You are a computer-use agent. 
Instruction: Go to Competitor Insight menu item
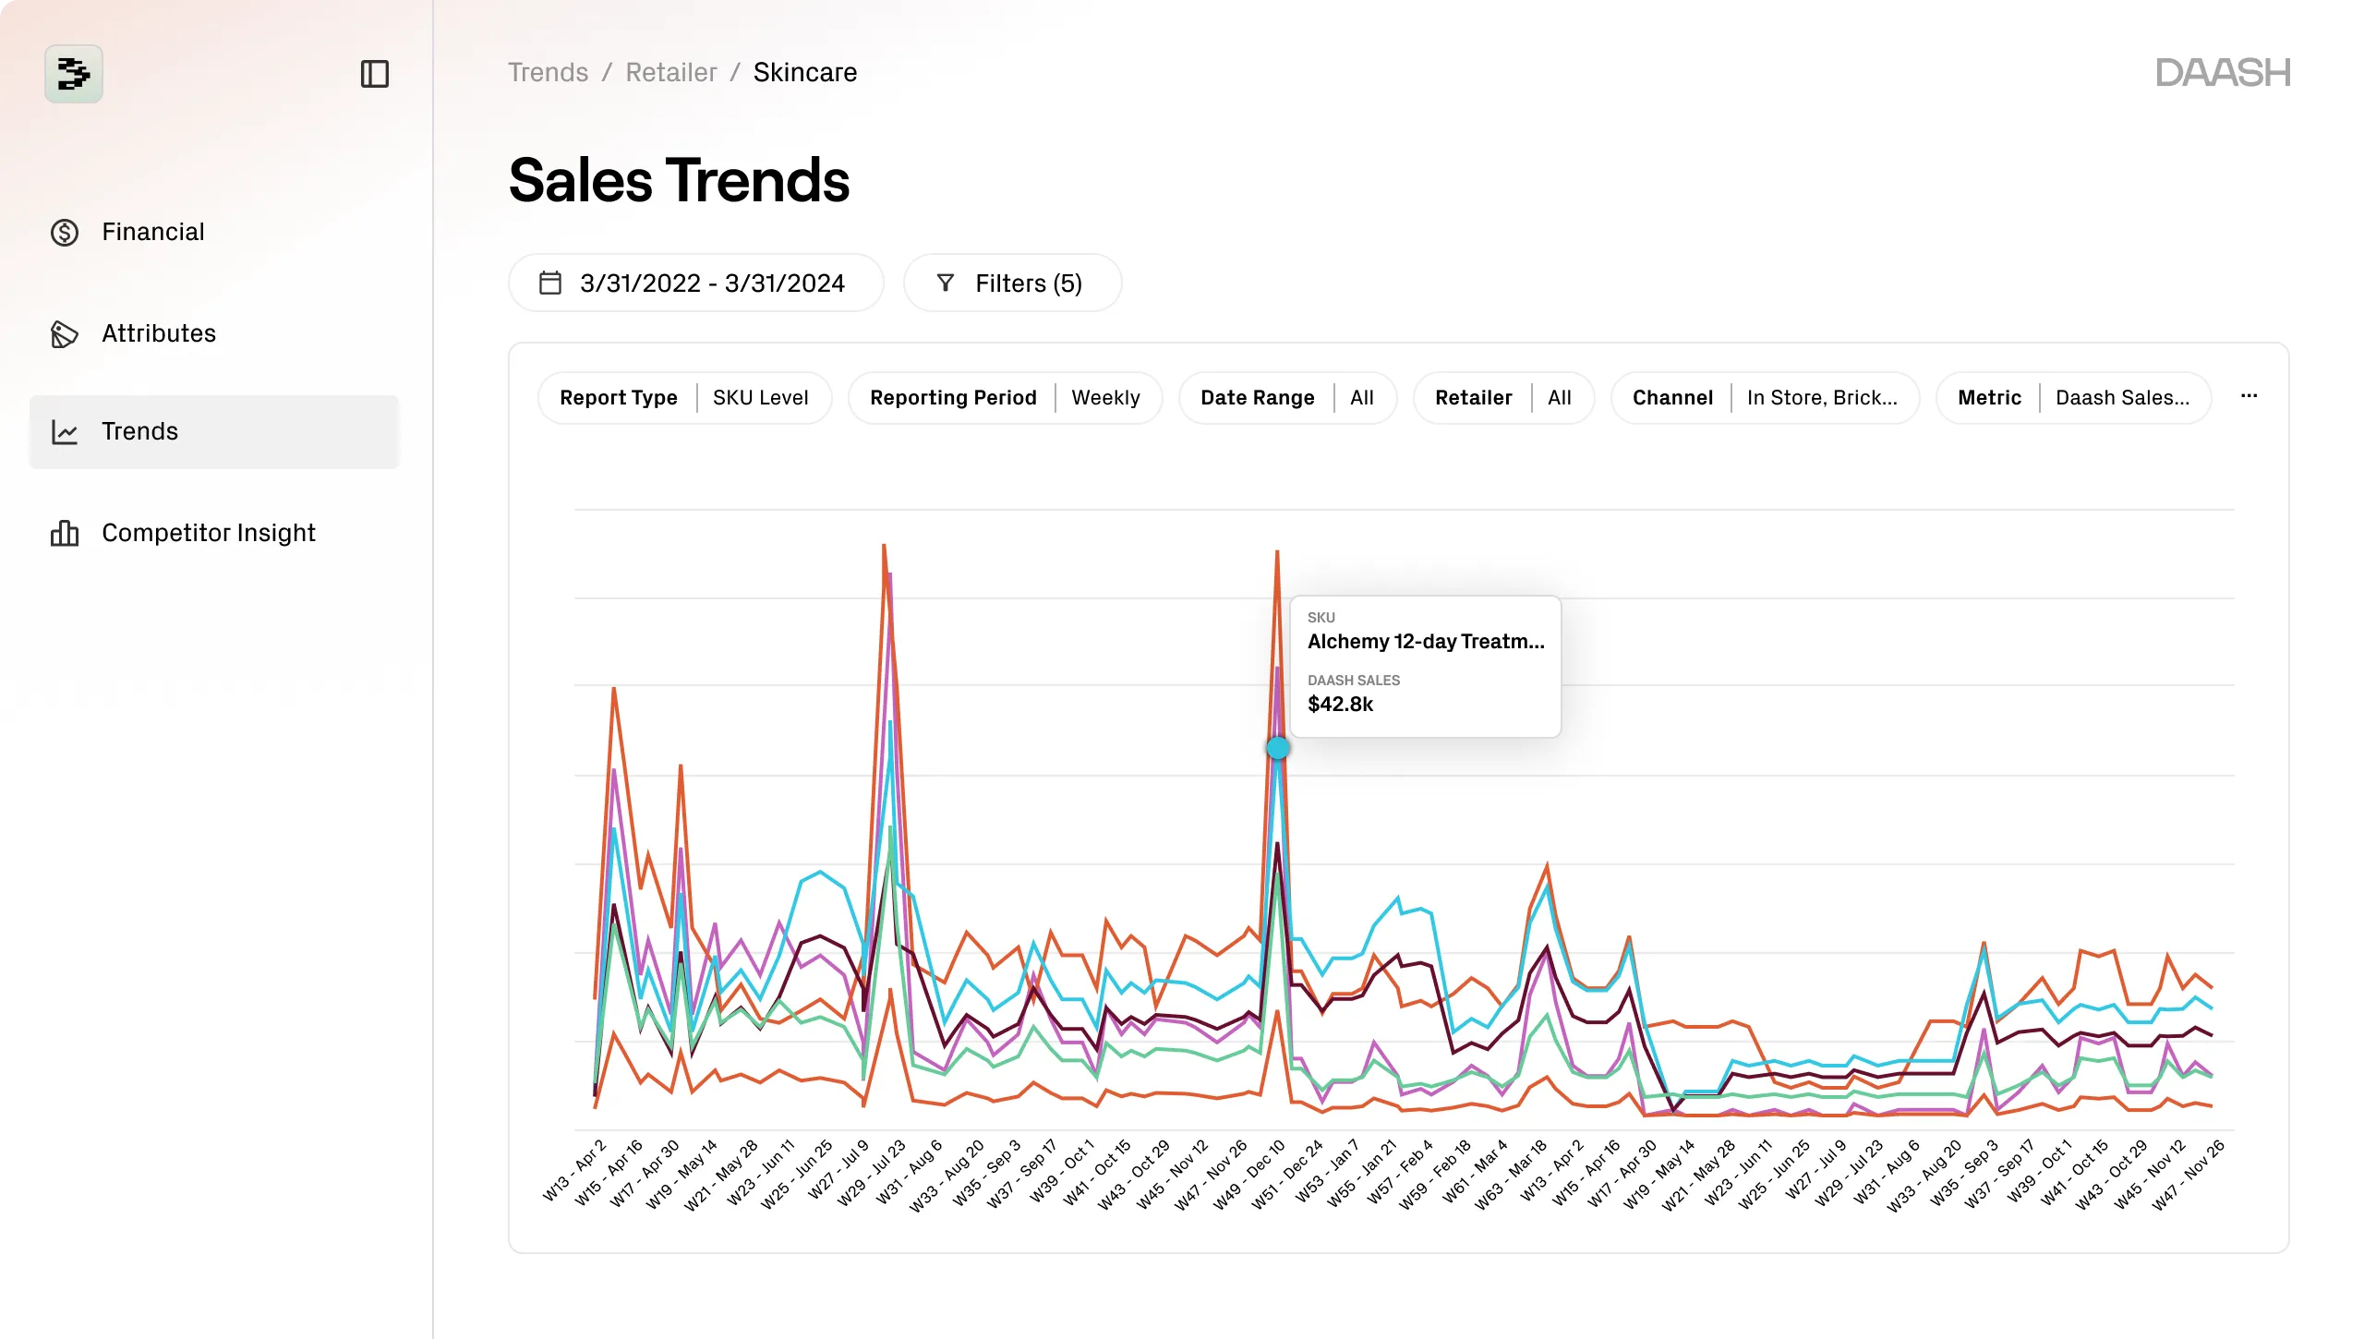pyautogui.click(x=209, y=533)
